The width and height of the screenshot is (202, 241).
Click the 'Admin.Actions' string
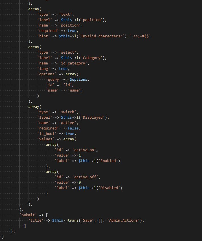coord(123,220)
